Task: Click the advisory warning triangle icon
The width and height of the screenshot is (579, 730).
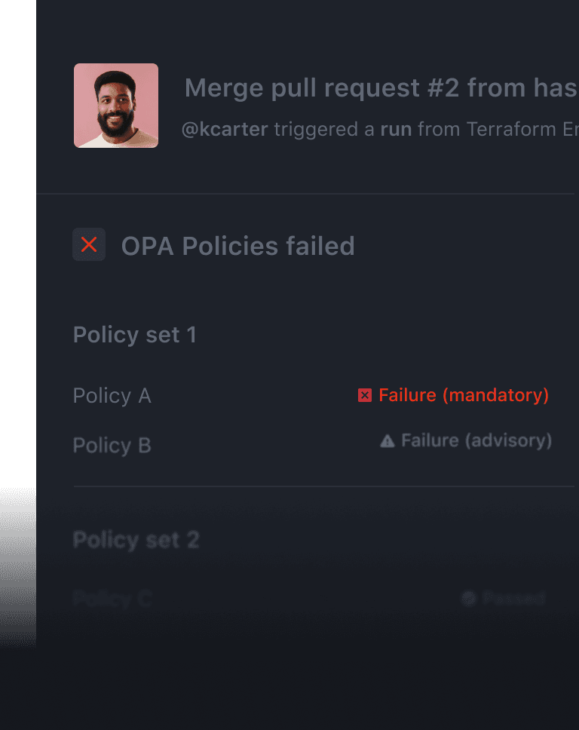Action: click(388, 441)
